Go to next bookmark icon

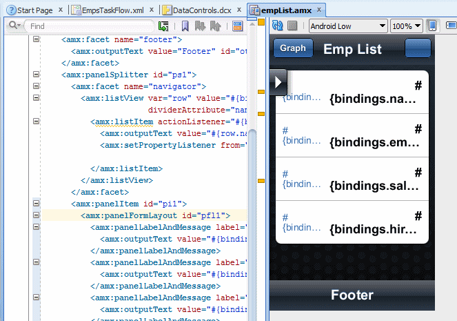point(200,26)
